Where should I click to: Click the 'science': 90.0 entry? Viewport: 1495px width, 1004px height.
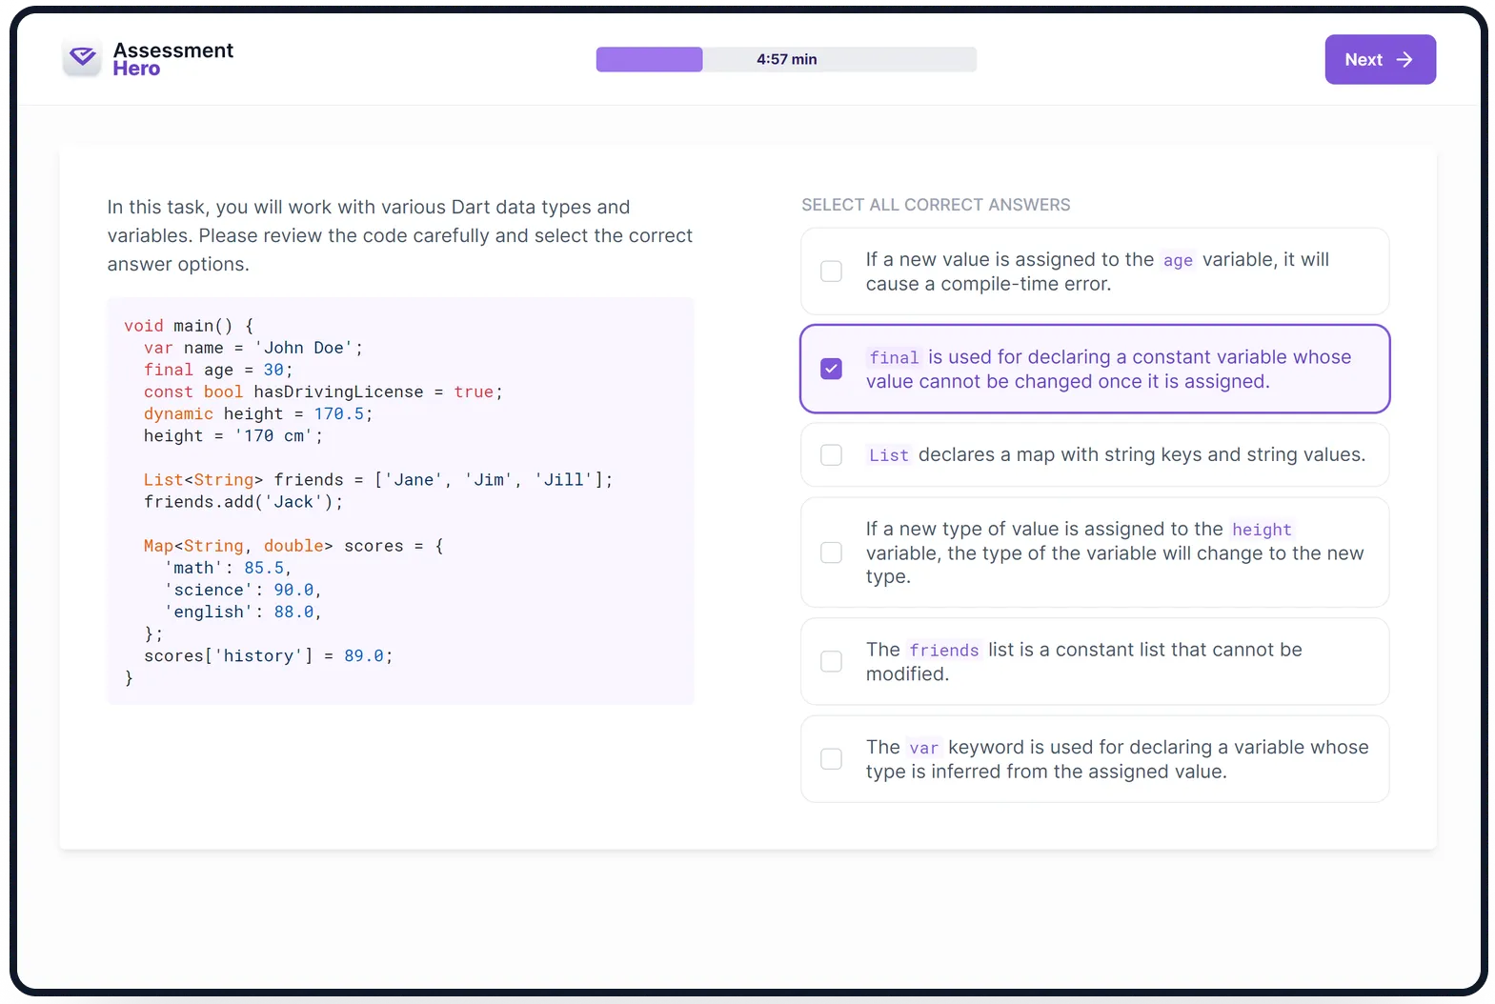[x=243, y=589]
